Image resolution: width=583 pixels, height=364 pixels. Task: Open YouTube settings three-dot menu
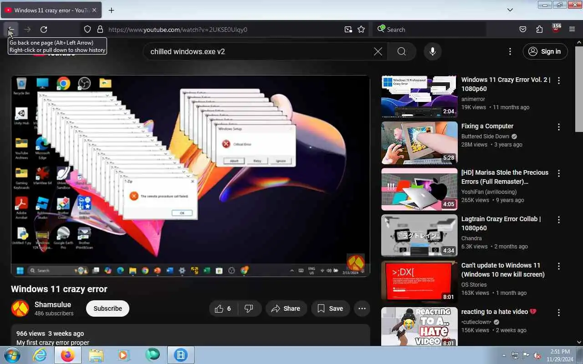pos(510,51)
